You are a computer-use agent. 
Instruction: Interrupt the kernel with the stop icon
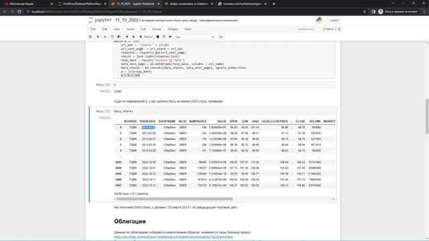[x=158, y=37]
